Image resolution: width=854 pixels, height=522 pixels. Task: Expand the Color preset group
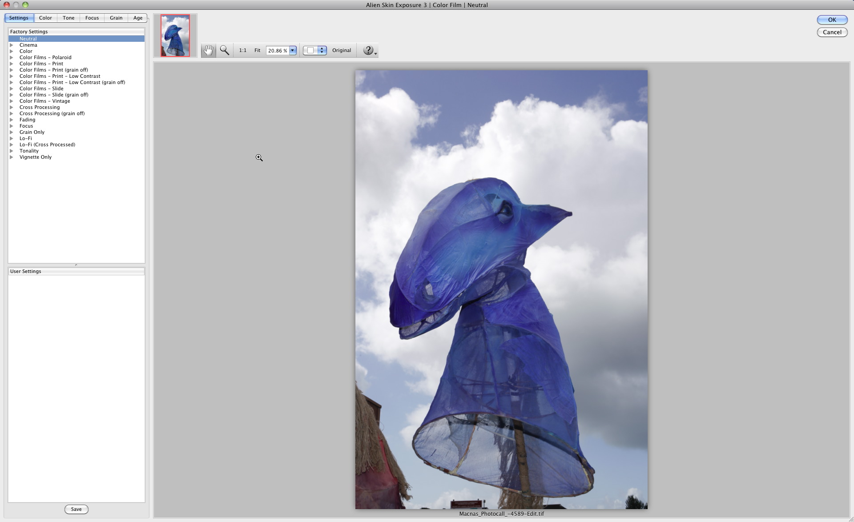tap(12, 51)
